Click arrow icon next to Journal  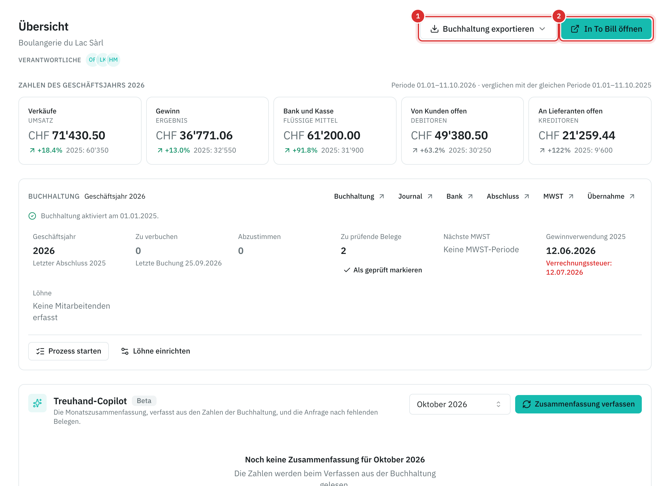point(430,197)
